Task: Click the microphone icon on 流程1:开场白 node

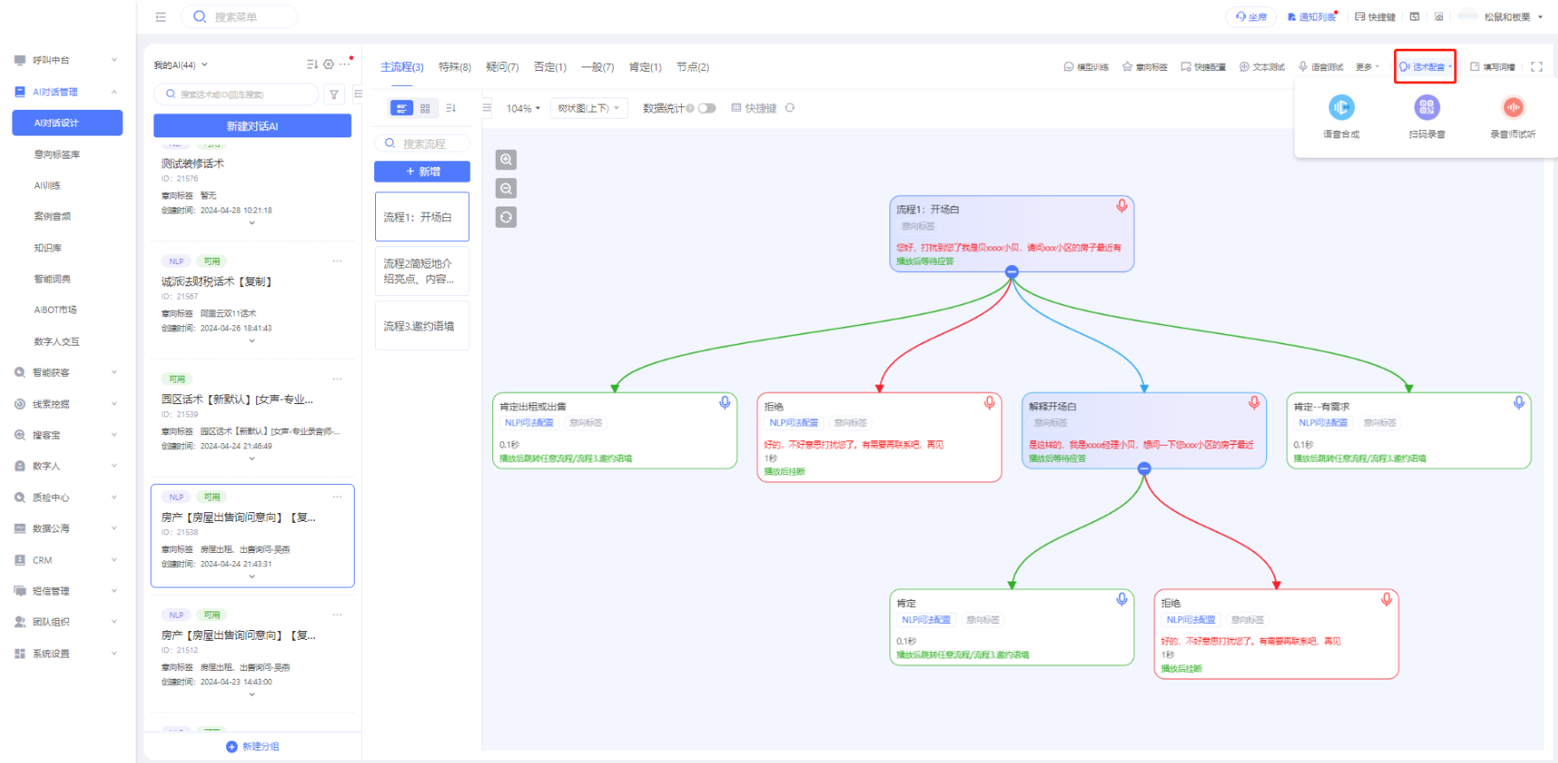Action: click(x=1122, y=206)
